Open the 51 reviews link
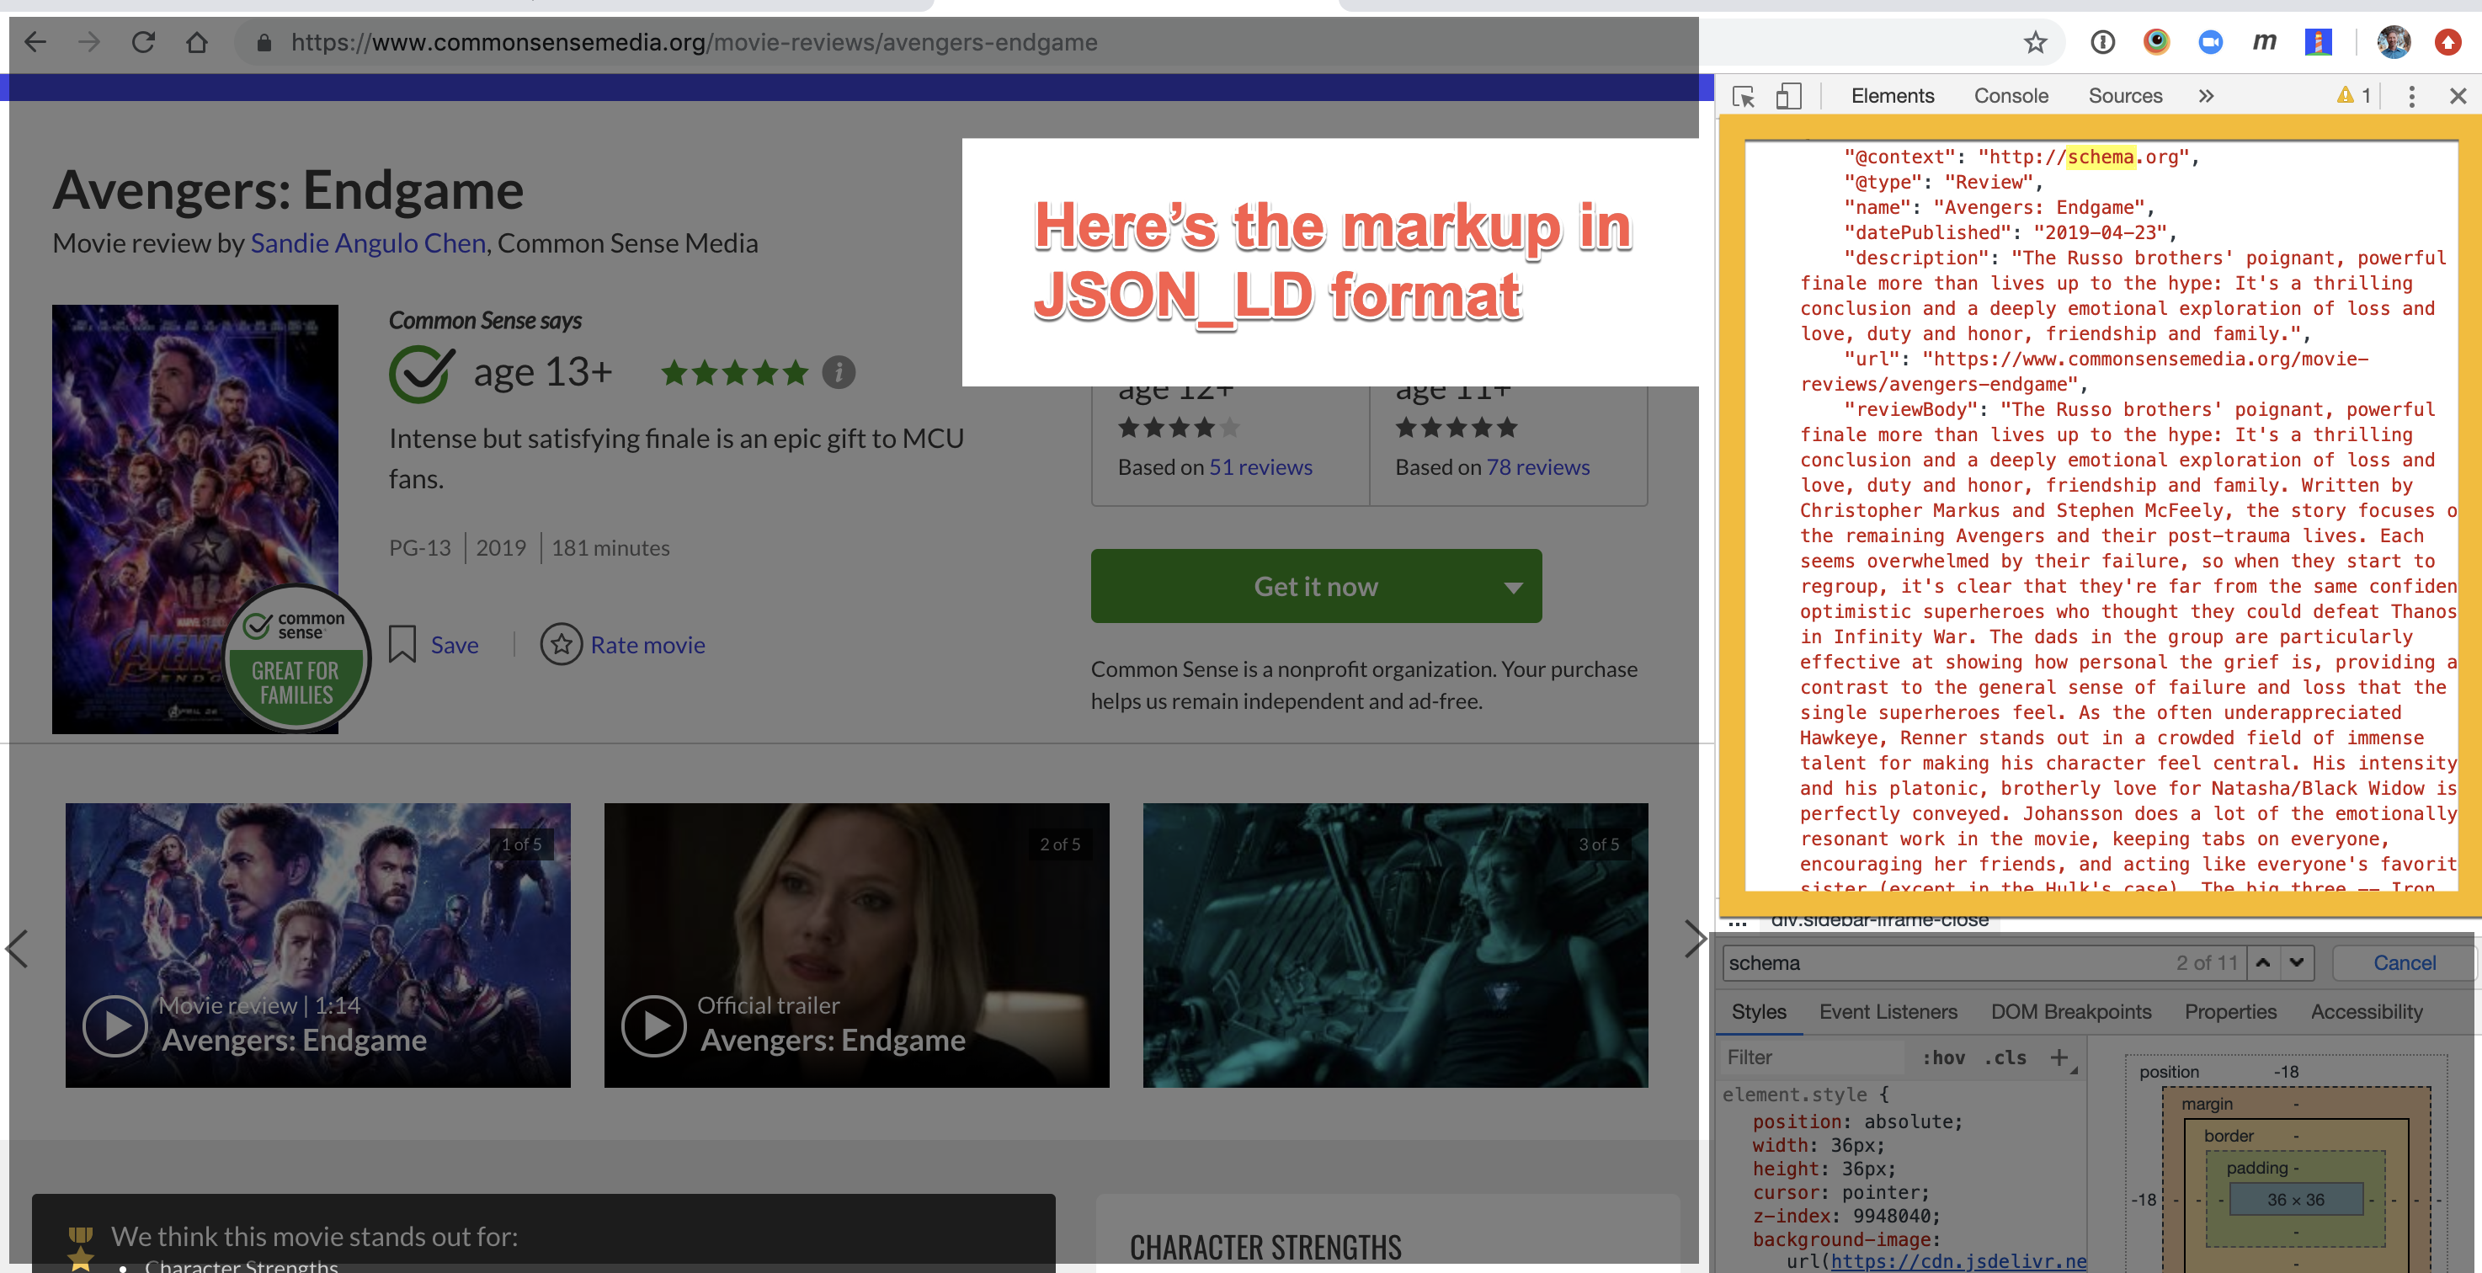Screen dimensions: 2482x1273 [x=1260, y=466]
